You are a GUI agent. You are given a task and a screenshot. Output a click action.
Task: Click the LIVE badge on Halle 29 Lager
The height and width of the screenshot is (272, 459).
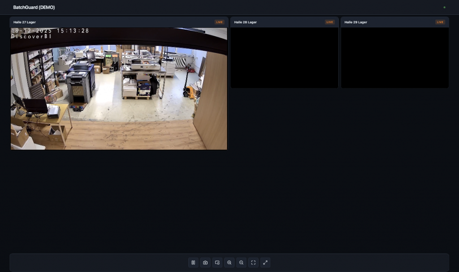[440, 22]
